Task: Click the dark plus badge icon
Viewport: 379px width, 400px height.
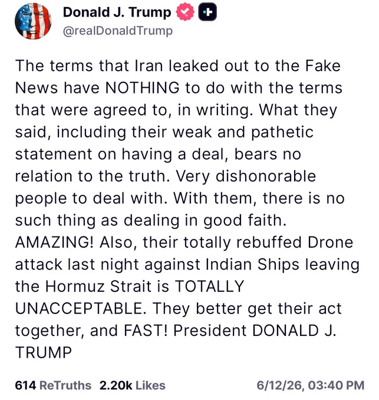Action: (207, 12)
